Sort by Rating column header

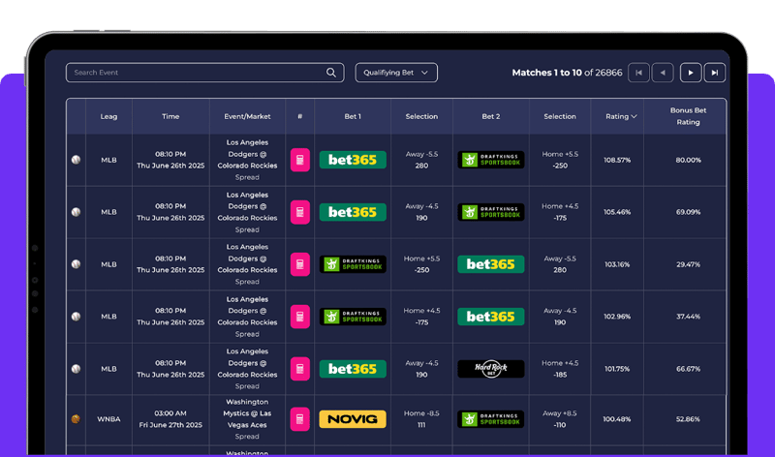pos(621,116)
